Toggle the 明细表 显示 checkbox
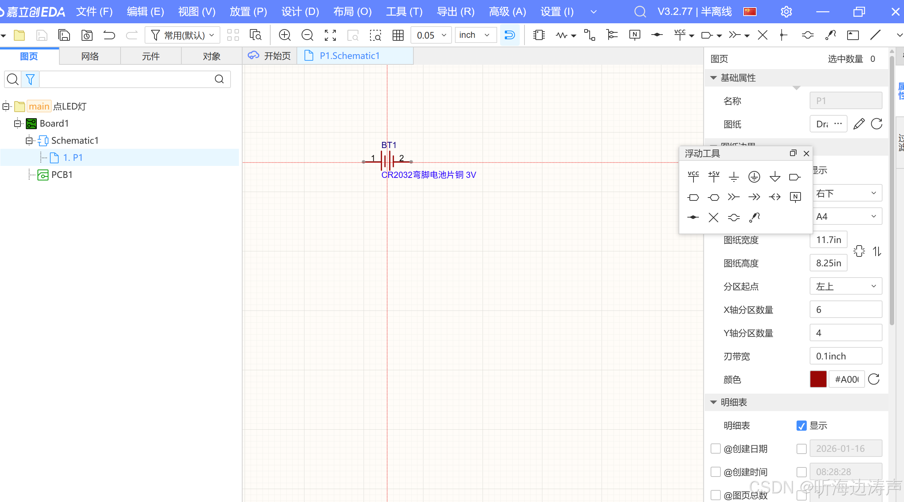This screenshot has width=904, height=502. pyautogui.click(x=801, y=426)
